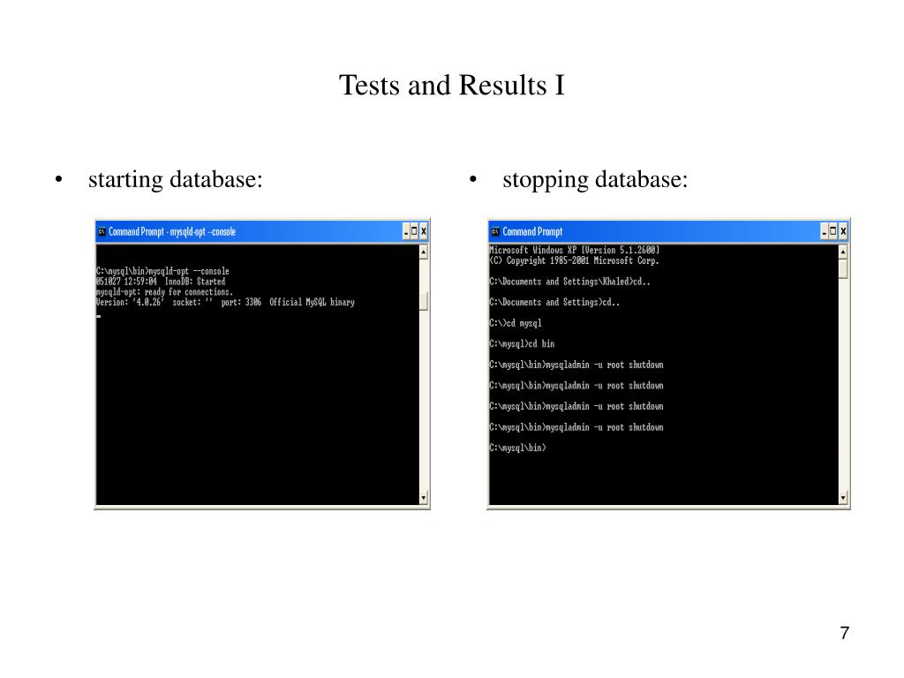904x678 pixels.
Task: Click scroll-up arrow in mysqld-opt console window
Action: coord(423,252)
